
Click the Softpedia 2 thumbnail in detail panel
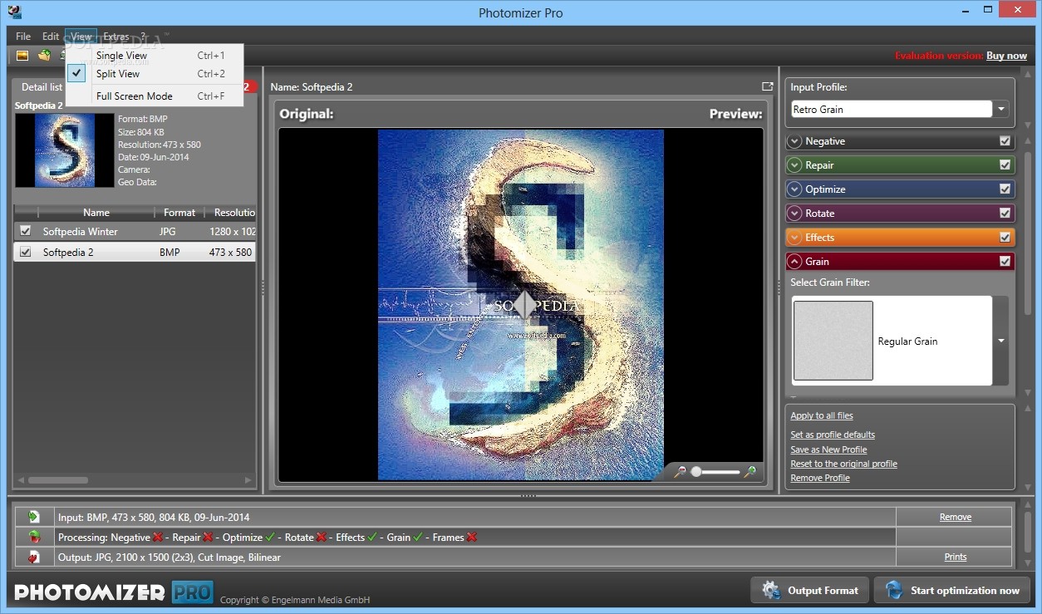[x=64, y=150]
